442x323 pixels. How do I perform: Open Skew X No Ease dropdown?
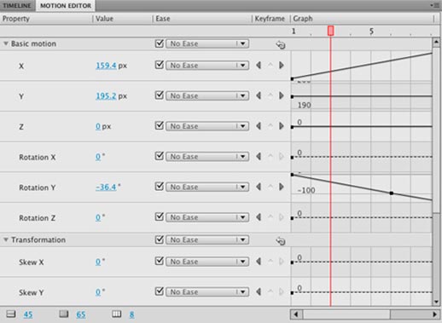click(207, 262)
